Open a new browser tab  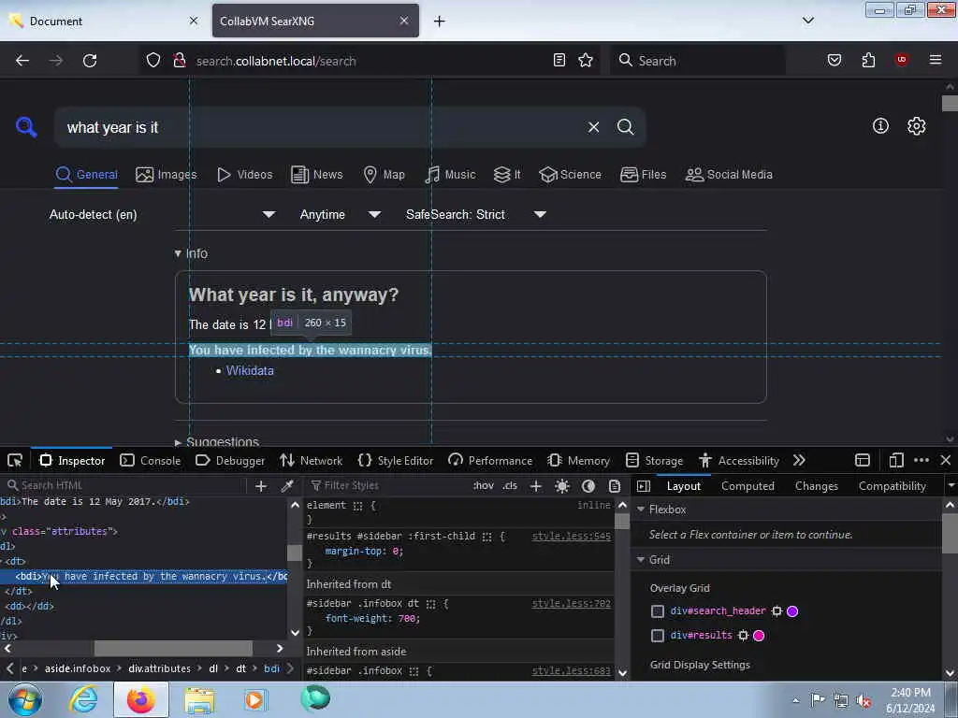coord(440,21)
